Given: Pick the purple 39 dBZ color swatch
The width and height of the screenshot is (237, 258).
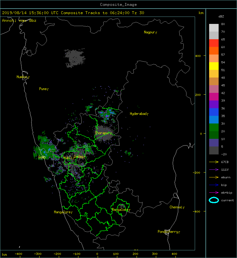Looking at the screenshot, I should 214,104.
